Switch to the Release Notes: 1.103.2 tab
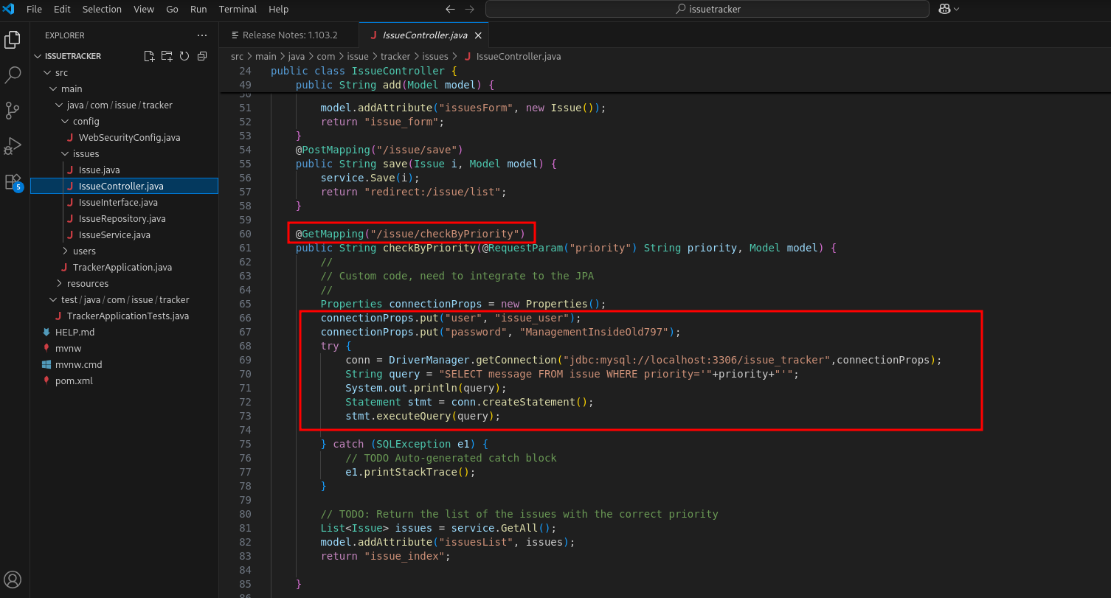The width and height of the screenshot is (1111, 598). (x=289, y=35)
